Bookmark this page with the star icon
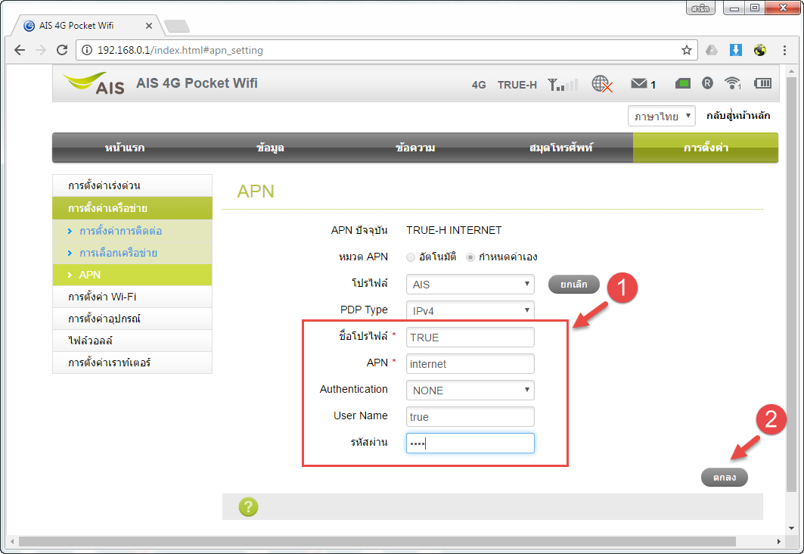804x554 pixels. click(687, 50)
